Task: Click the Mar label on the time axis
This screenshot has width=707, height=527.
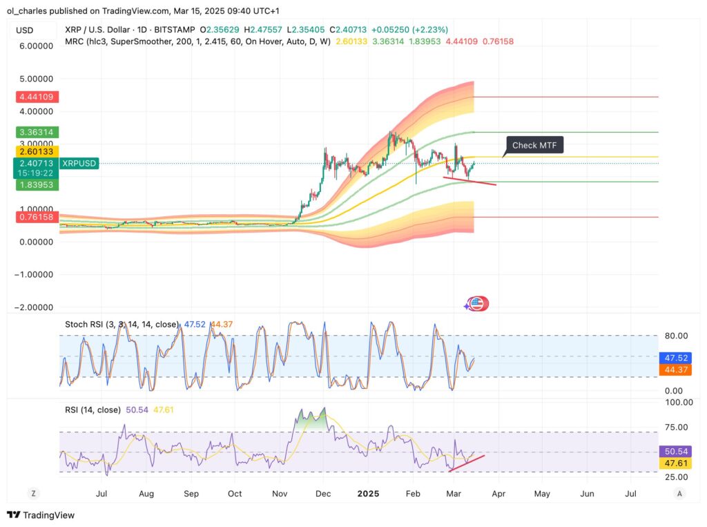Action: coord(454,494)
